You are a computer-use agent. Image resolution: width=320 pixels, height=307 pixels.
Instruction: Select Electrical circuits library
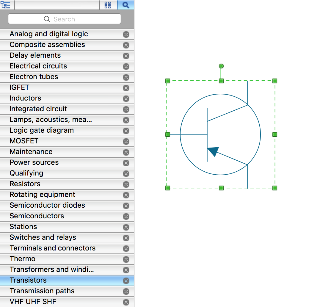67,66
